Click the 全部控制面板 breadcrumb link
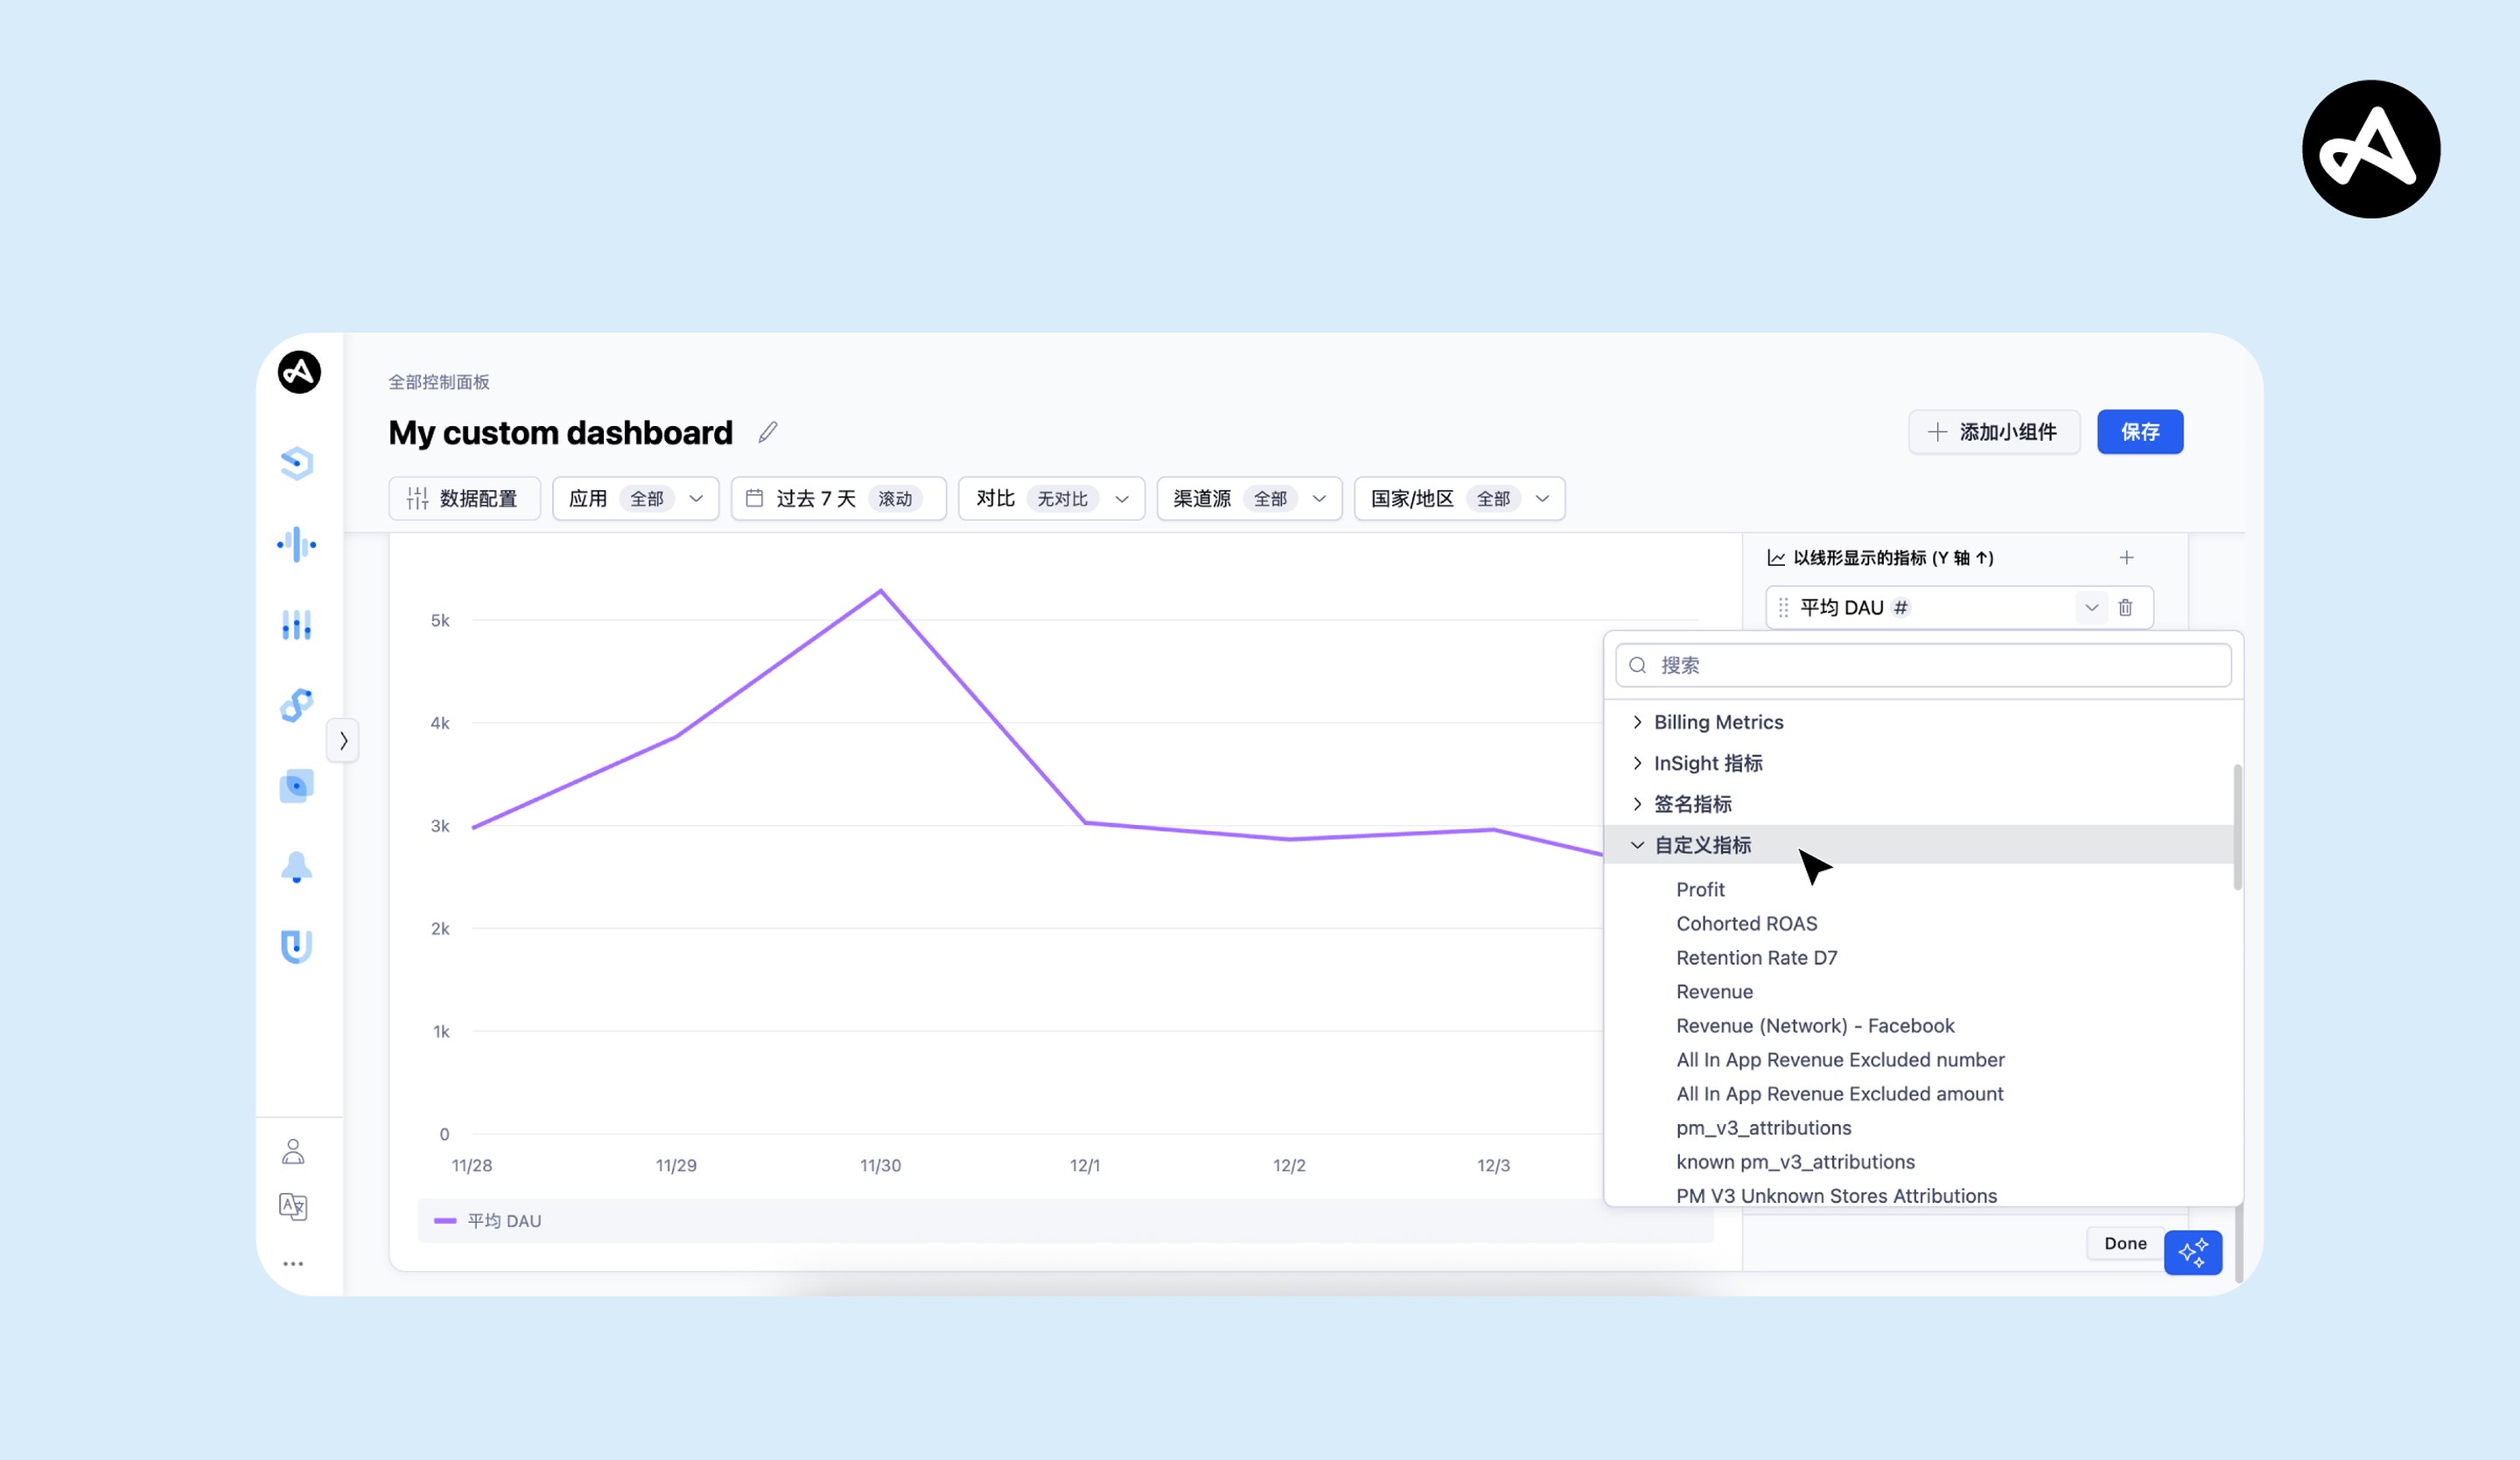This screenshot has height=1460, width=2520. click(439, 382)
